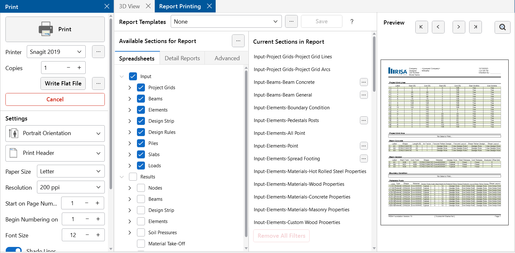Screen dimensions: 515x253
Task: Enable the Results checkbox
Action: [133, 177]
